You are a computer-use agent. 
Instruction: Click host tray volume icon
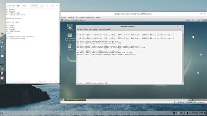184,113
